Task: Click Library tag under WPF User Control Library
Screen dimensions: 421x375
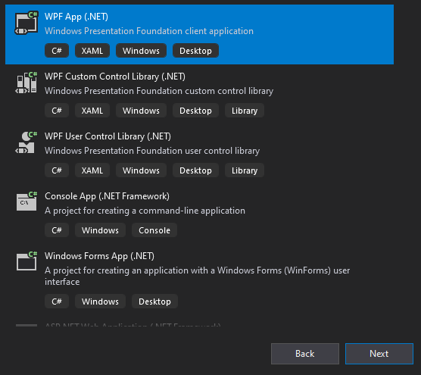Action: [245, 170]
